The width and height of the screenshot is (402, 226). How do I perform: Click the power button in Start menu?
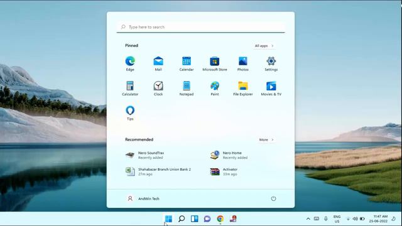point(273,198)
